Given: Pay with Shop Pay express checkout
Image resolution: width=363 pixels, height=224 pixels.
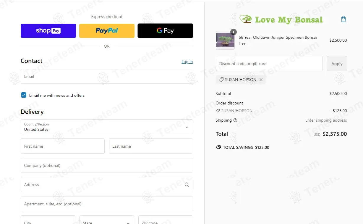Looking at the screenshot, I should pyautogui.click(x=48, y=31).
